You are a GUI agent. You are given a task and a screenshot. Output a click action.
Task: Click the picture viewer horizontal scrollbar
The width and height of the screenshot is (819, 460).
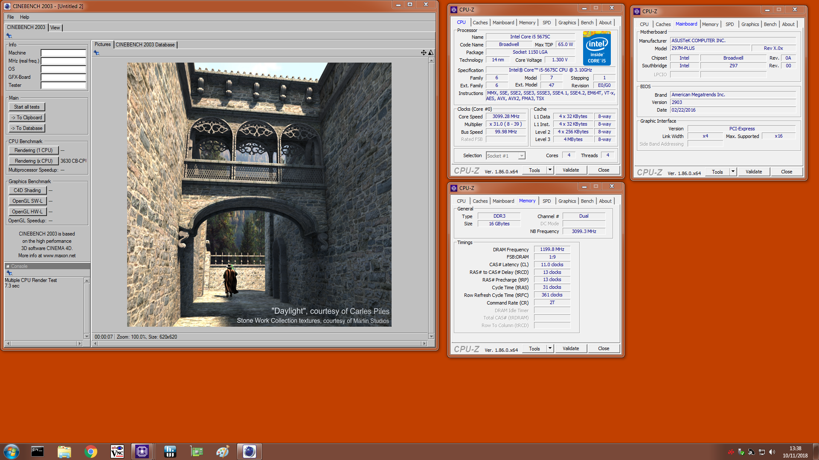click(260, 343)
